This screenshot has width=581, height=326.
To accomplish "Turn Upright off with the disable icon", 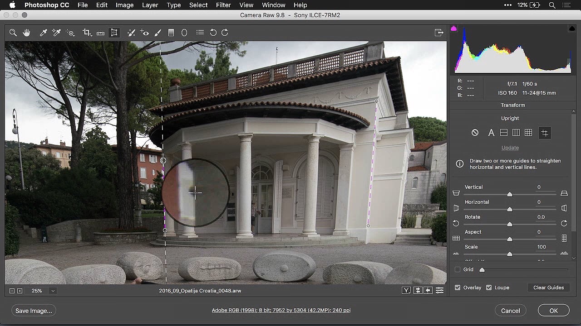I will point(475,133).
